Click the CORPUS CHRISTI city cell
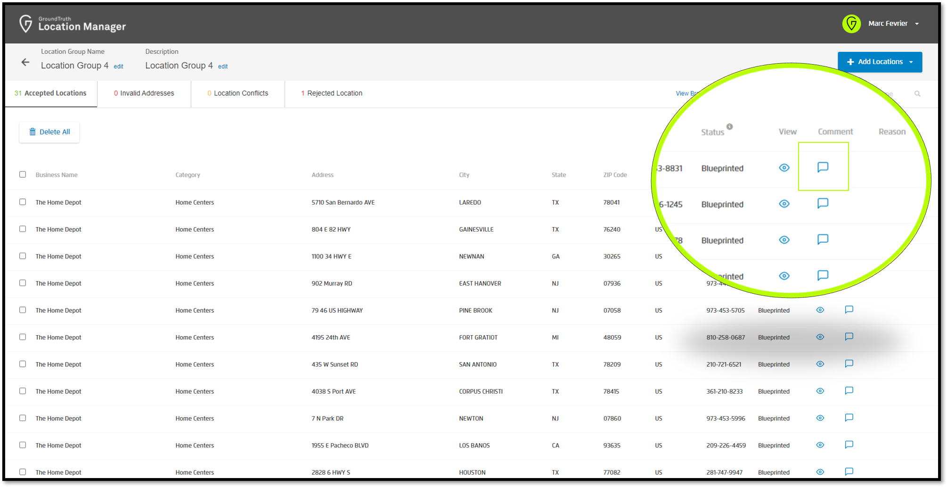This screenshot has height=487, width=947. 481,391
